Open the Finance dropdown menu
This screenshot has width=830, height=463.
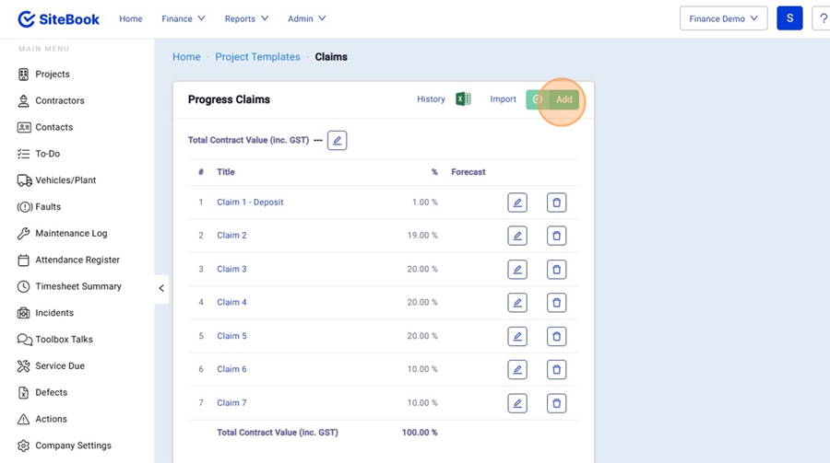click(x=184, y=18)
